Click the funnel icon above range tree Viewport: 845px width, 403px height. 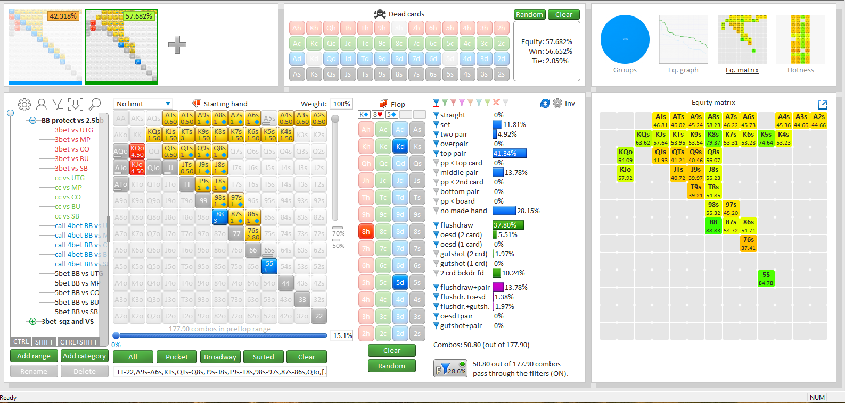[x=58, y=104]
